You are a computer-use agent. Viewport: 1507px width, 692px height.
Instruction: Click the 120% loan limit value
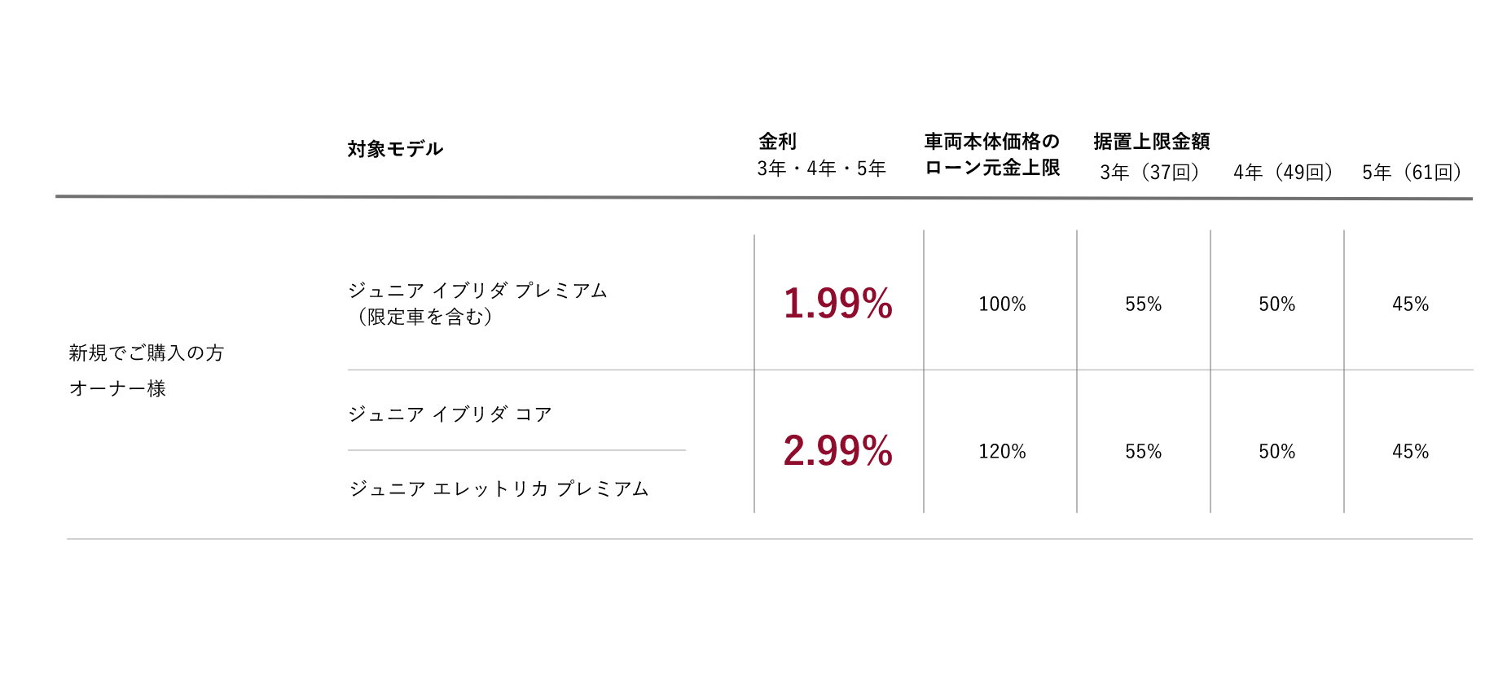point(1002,452)
